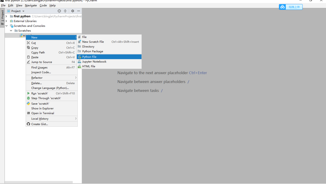The width and height of the screenshot is (326, 184).
Task: Open the Navigate menu
Action: [x=31, y=5]
